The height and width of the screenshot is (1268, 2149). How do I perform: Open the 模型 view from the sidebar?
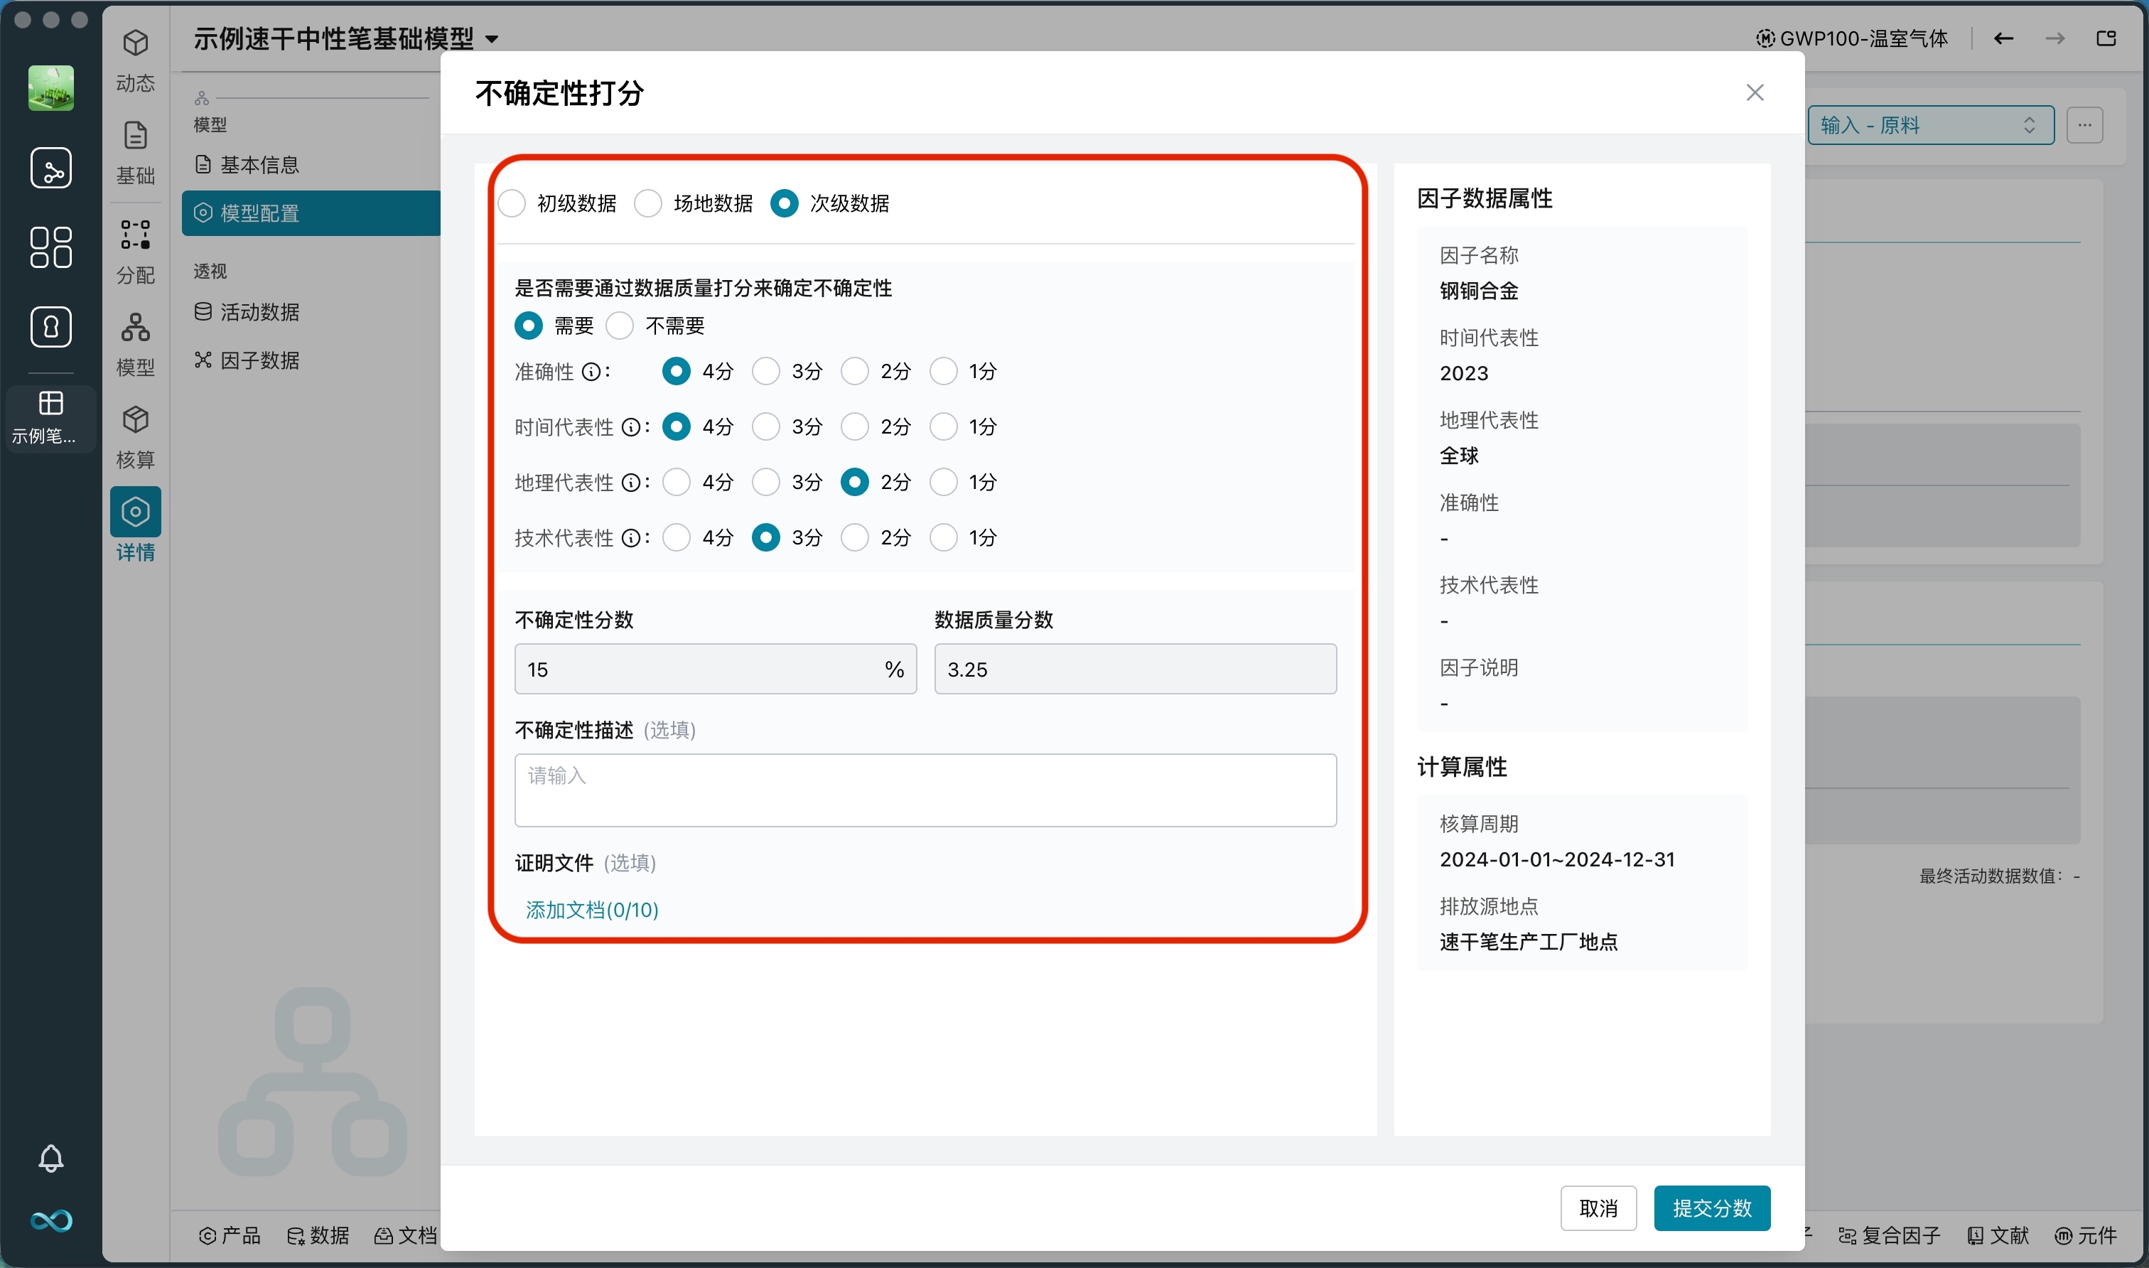(135, 343)
